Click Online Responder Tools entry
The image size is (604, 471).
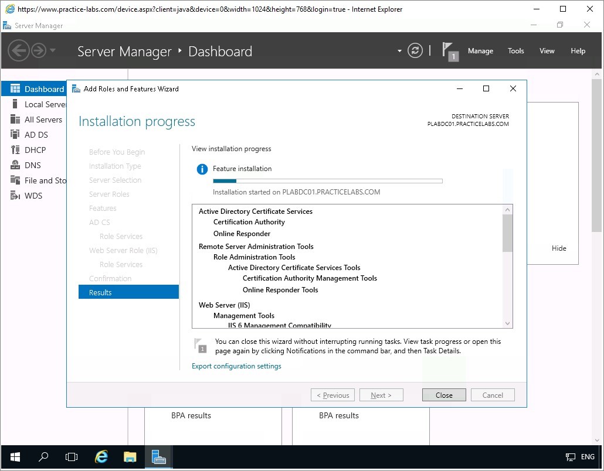pyautogui.click(x=280, y=290)
